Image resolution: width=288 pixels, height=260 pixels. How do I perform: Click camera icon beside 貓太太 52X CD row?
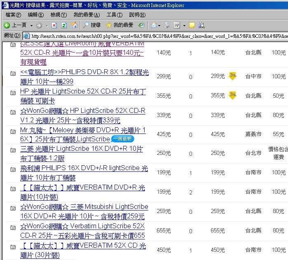(x=13, y=247)
